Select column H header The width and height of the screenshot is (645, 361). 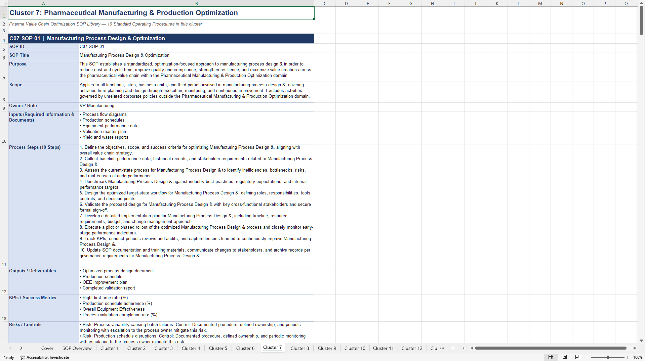point(432,3)
